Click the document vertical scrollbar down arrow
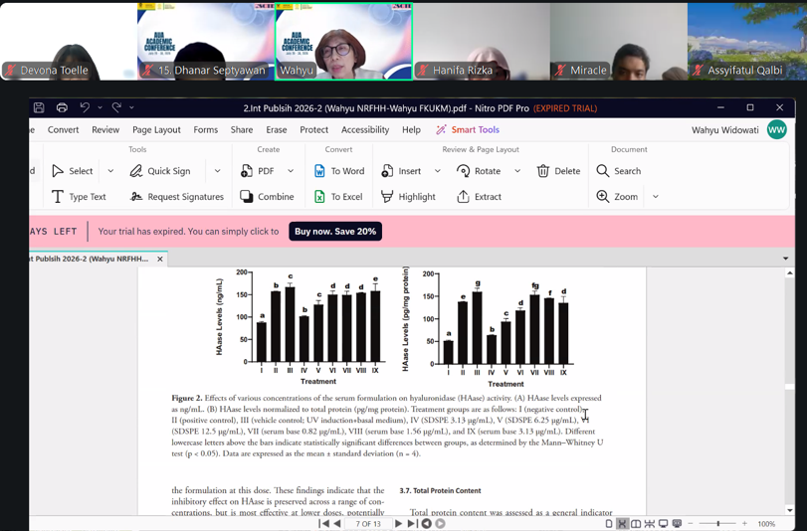The image size is (807, 531). pos(790,510)
